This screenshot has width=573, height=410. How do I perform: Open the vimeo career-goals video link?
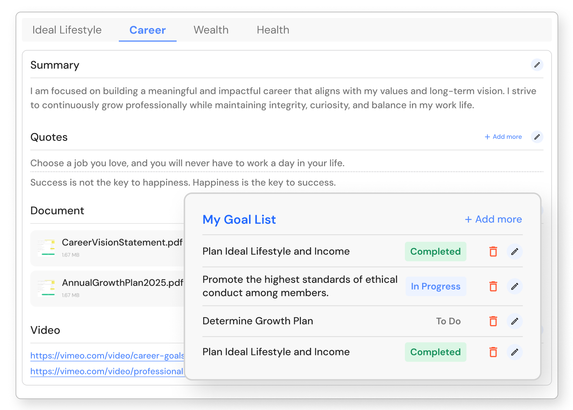[107, 356]
